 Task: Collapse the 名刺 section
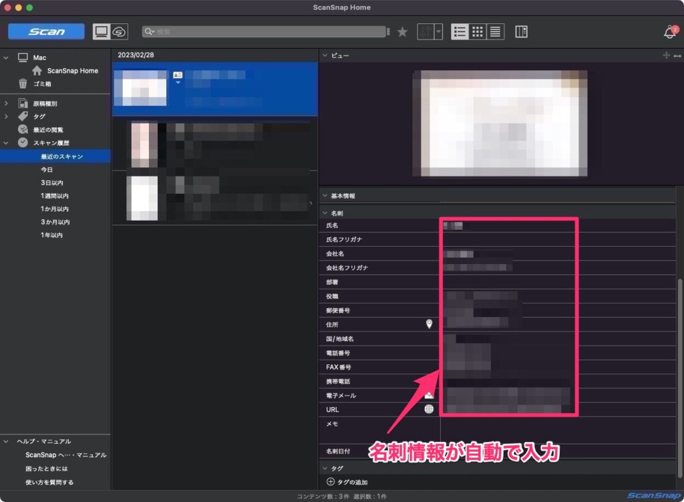tap(325, 213)
